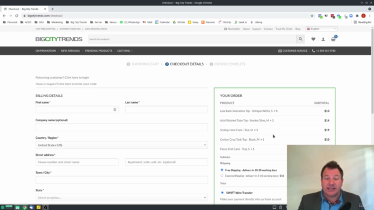Click the Chrome icon in taskbar
Viewport: 374px width, 210px height.
(25, 208)
